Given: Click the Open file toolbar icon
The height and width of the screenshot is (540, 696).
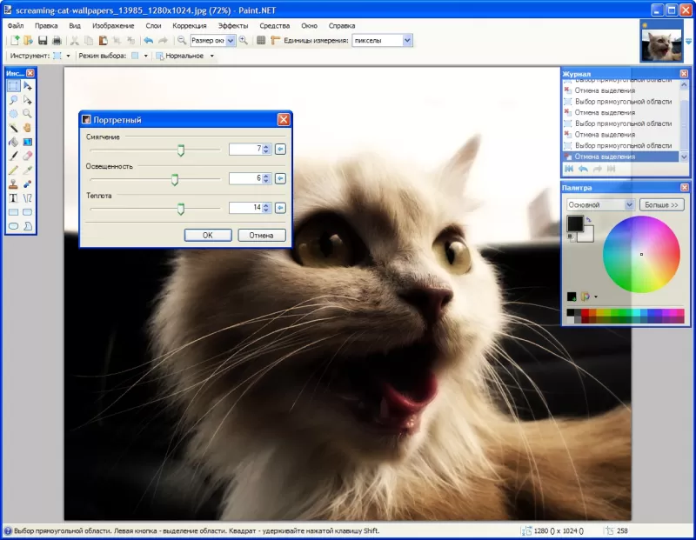Looking at the screenshot, I should coord(29,40).
